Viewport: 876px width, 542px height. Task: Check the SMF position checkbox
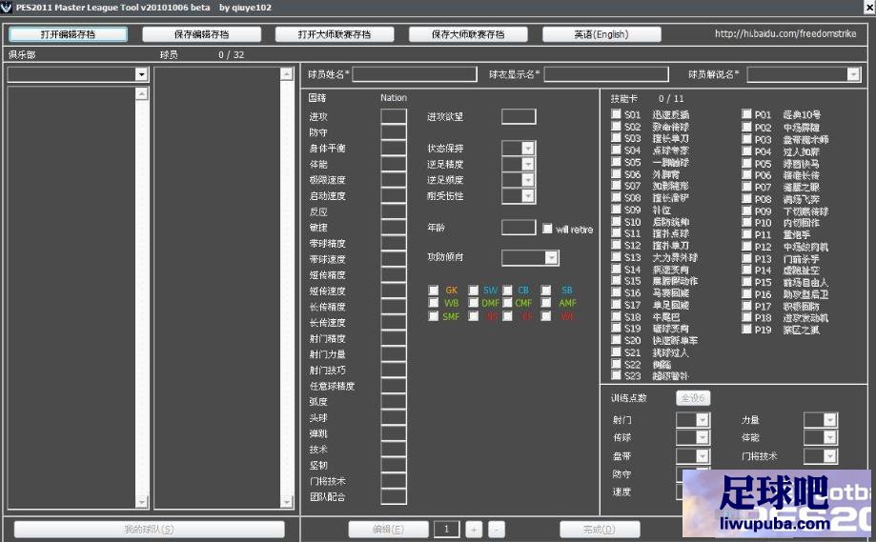pos(433,316)
